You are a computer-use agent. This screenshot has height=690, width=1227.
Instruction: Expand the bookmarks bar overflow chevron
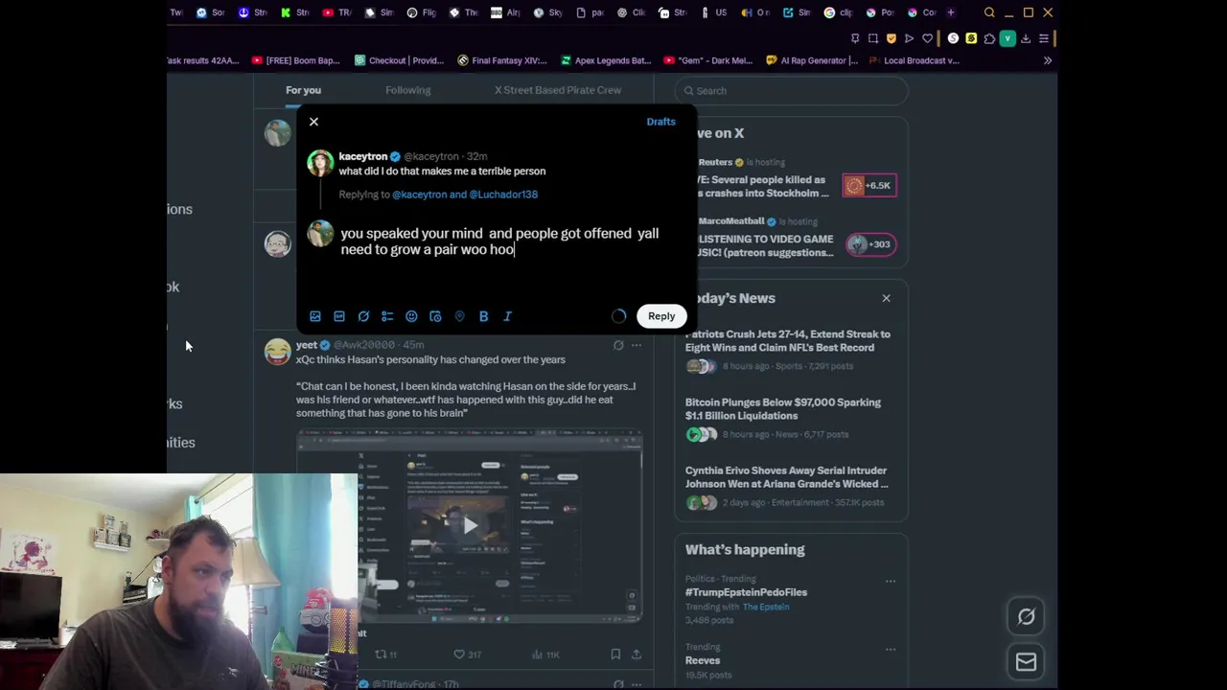pos(1047,60)
